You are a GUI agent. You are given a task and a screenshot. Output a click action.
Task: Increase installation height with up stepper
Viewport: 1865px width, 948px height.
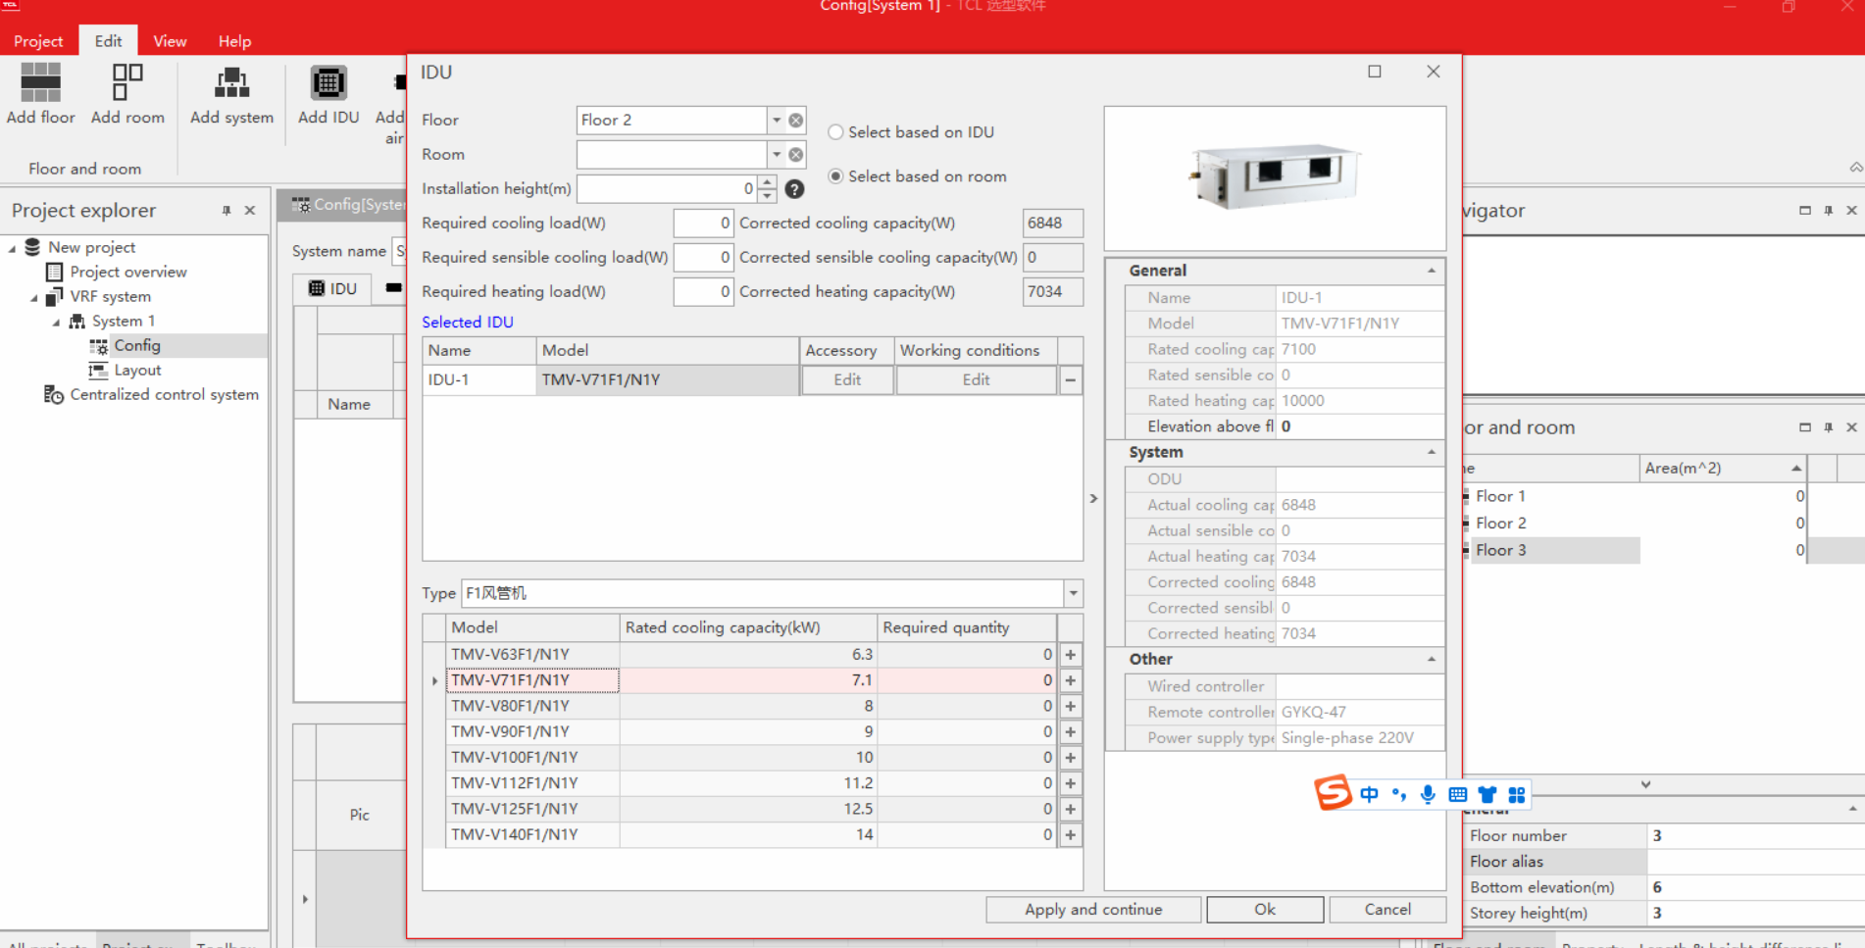point(768,182)
